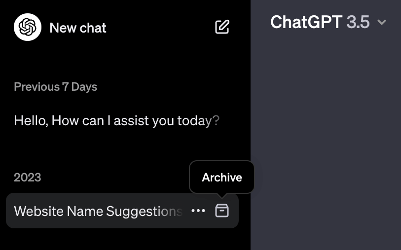Archive the Website Name Suggestions chat via box icon

pyautogui.click(x=222, y=211)
